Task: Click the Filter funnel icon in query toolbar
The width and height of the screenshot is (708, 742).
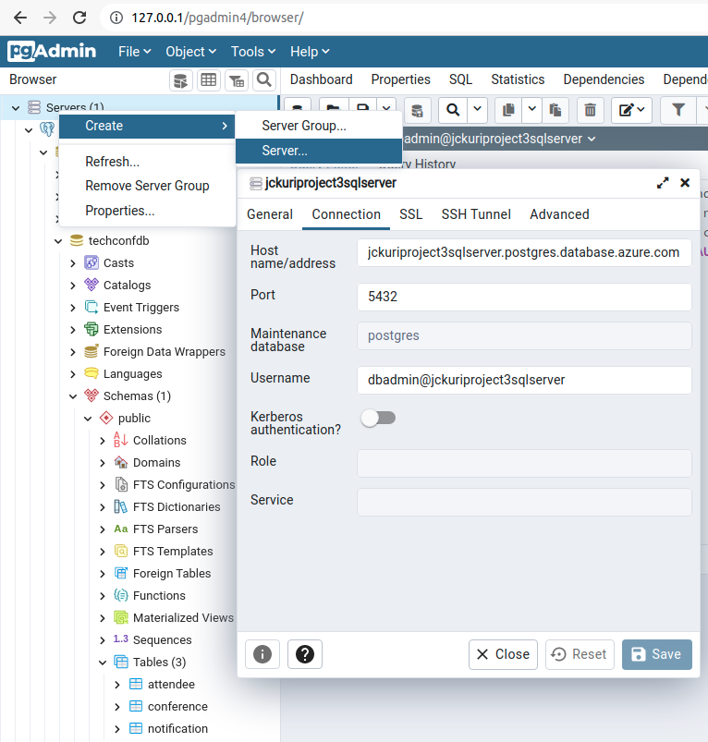Action: click(678, 110)
